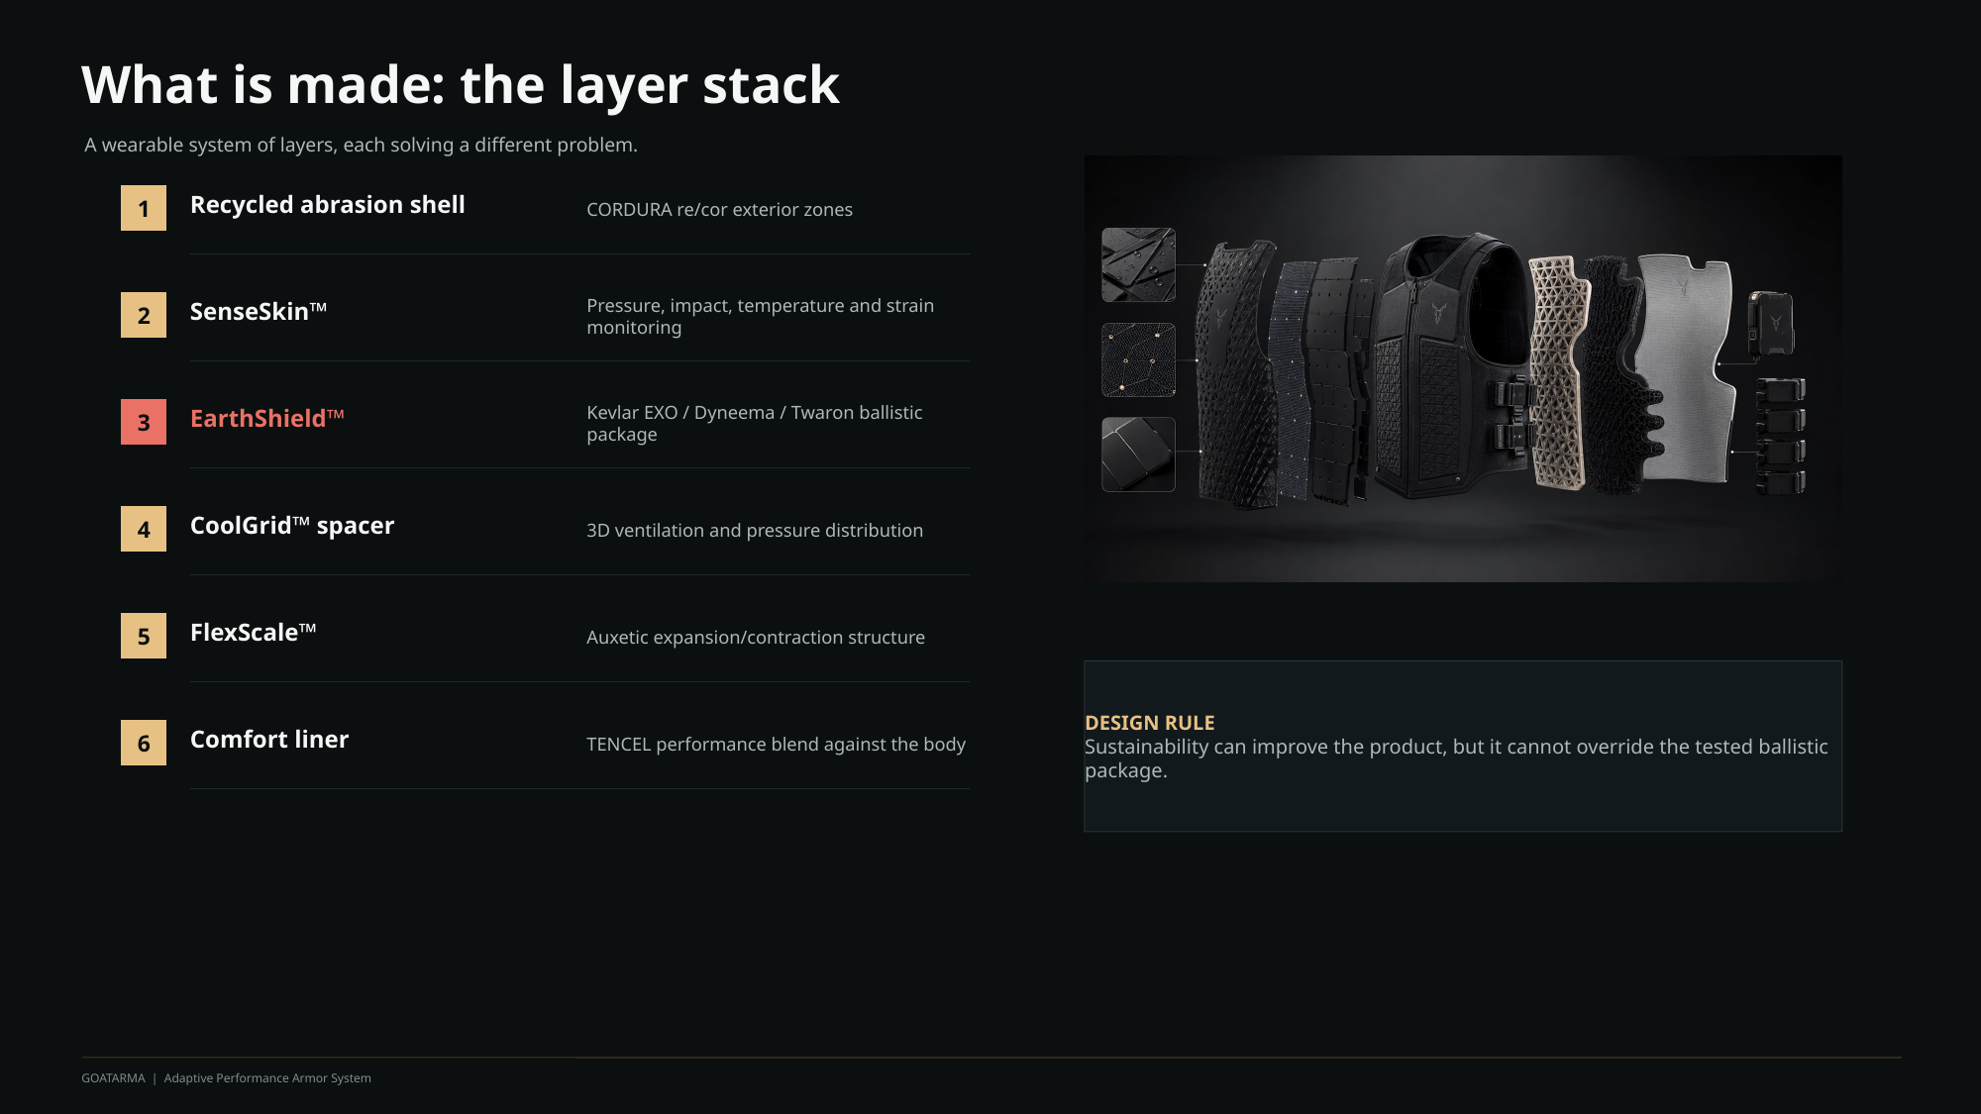Click number badge 4 beside CoolGrid spacer
The width and height of the screenshot is (1981, 1114).
pyautogui.click(x=144, y=529)
